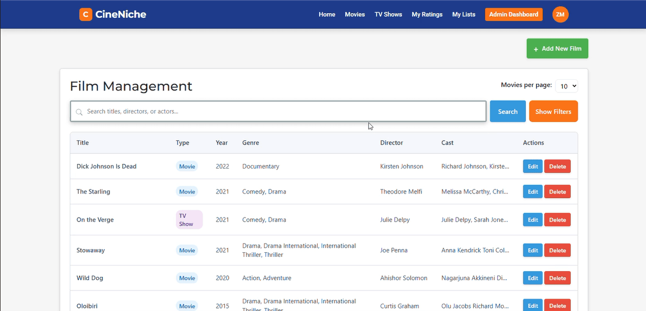Select On the Verge title cell
This screenshot has height=311, width=646.
click(95, 220)
